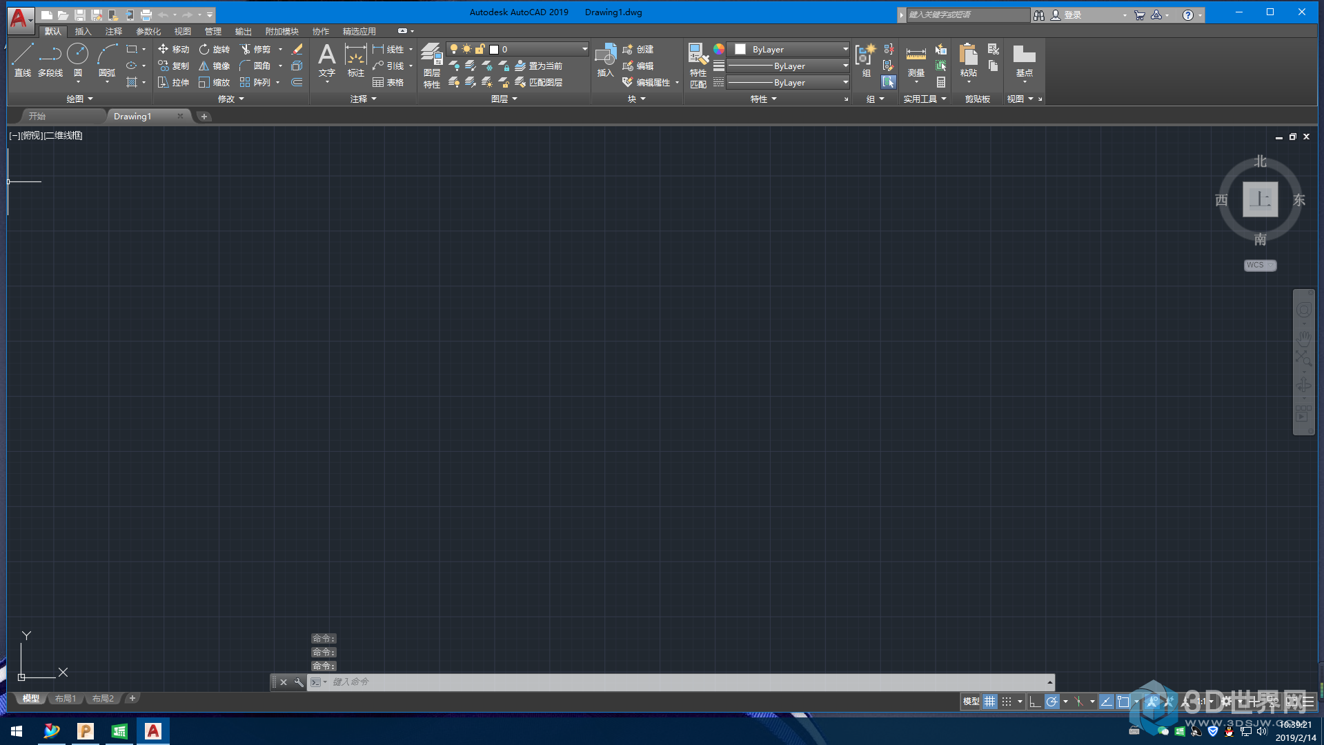The image size is (1324, 745).
Task: Select the Arc (圆弧) draw tool
Action: [x=107, y=60]
